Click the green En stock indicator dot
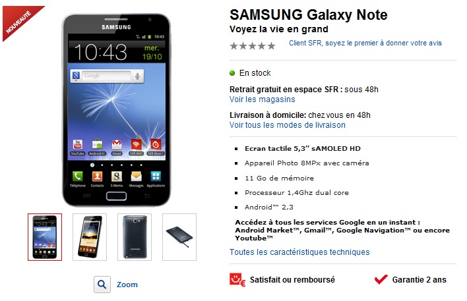 [x=232, y=73]
